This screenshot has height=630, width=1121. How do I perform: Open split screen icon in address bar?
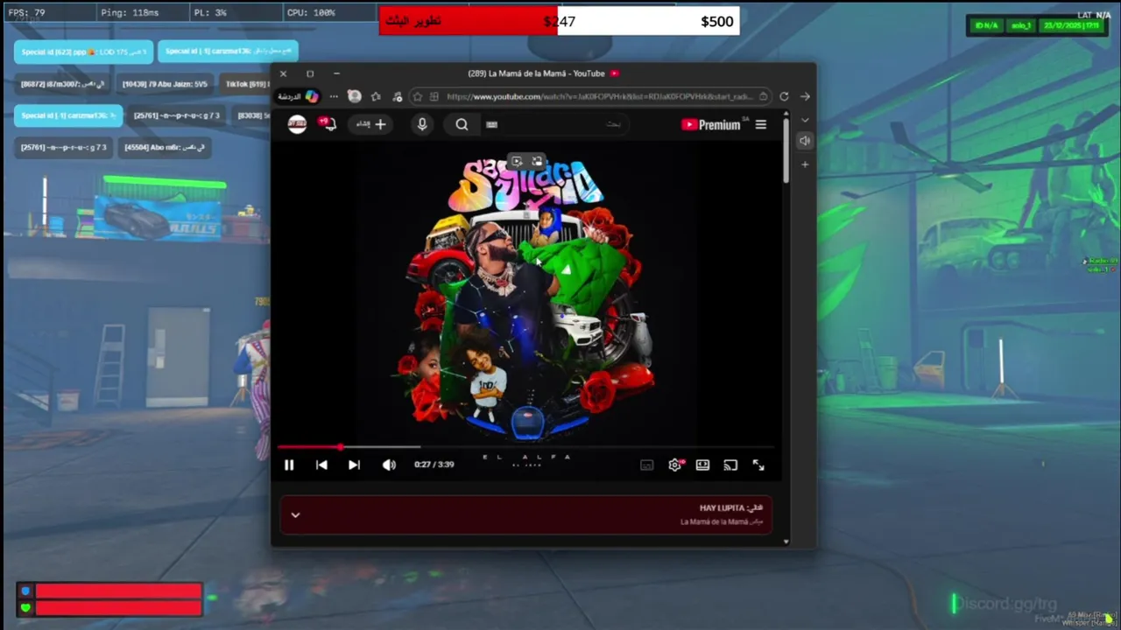434,96
